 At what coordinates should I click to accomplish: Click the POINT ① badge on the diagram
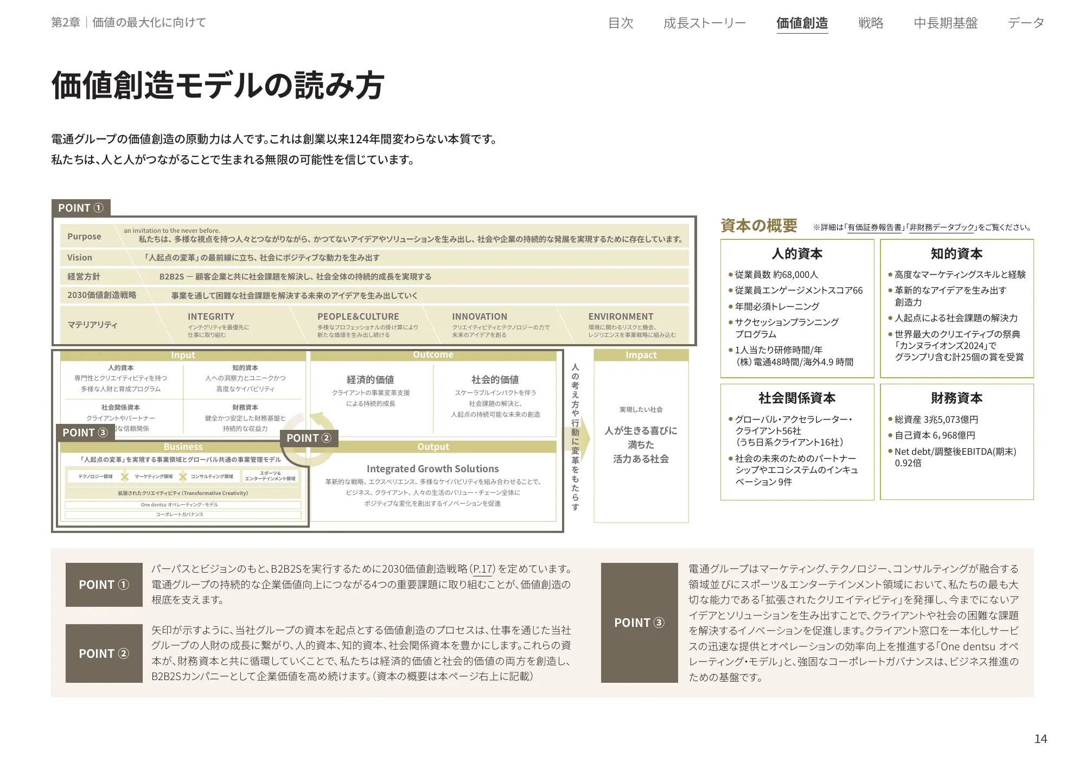81,208
